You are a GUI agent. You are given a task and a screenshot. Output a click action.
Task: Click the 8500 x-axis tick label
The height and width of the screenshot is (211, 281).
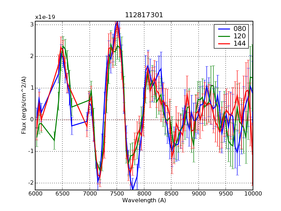(x=171, y=193)
